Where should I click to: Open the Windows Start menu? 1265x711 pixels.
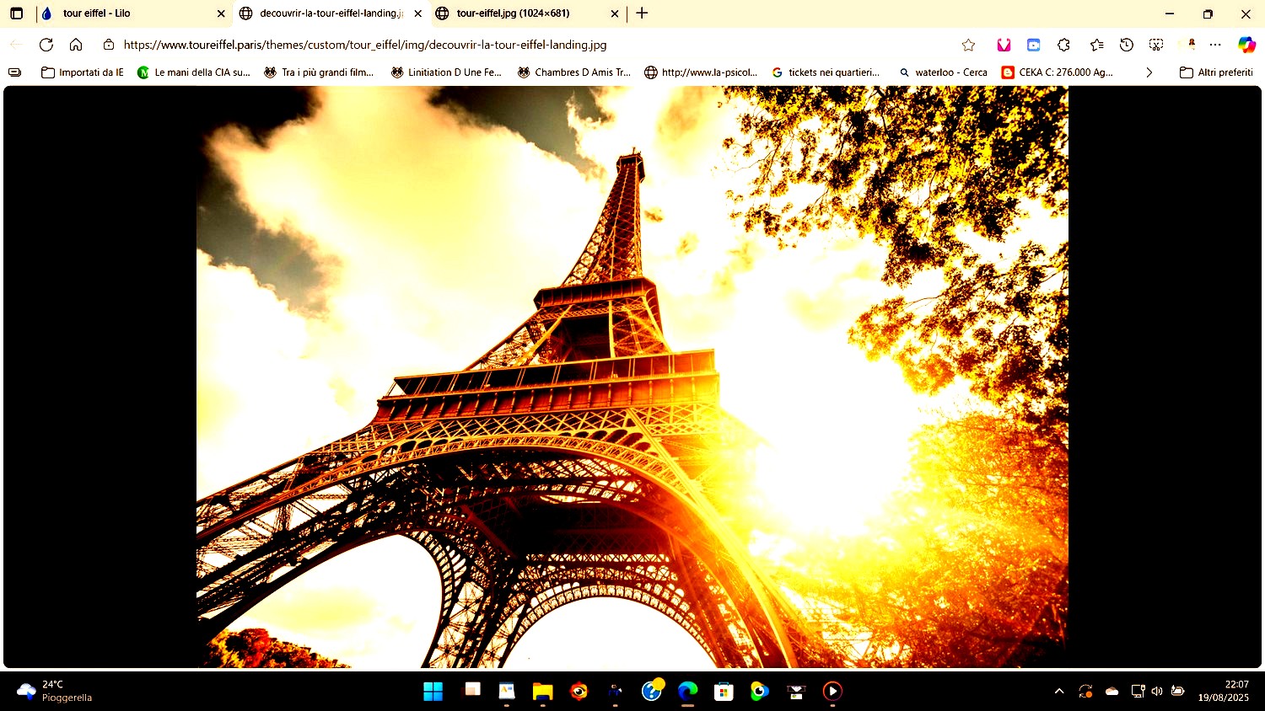pos(433,692)
